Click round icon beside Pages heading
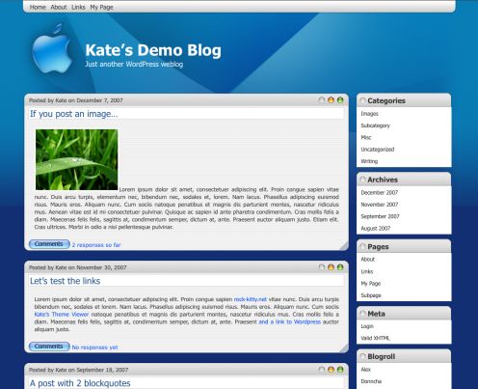Viewport: 478px width, 389px height. pyautogui.click(x=362, y=247)
